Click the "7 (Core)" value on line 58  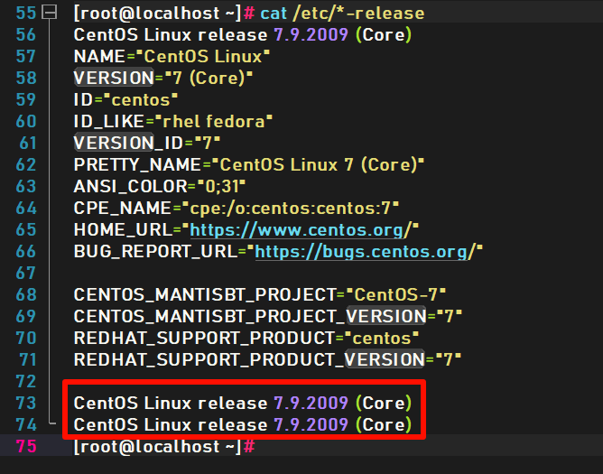208,79
